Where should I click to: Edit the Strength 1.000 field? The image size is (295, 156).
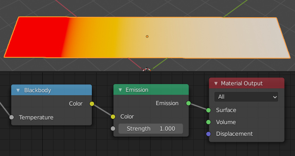(151, 128)
